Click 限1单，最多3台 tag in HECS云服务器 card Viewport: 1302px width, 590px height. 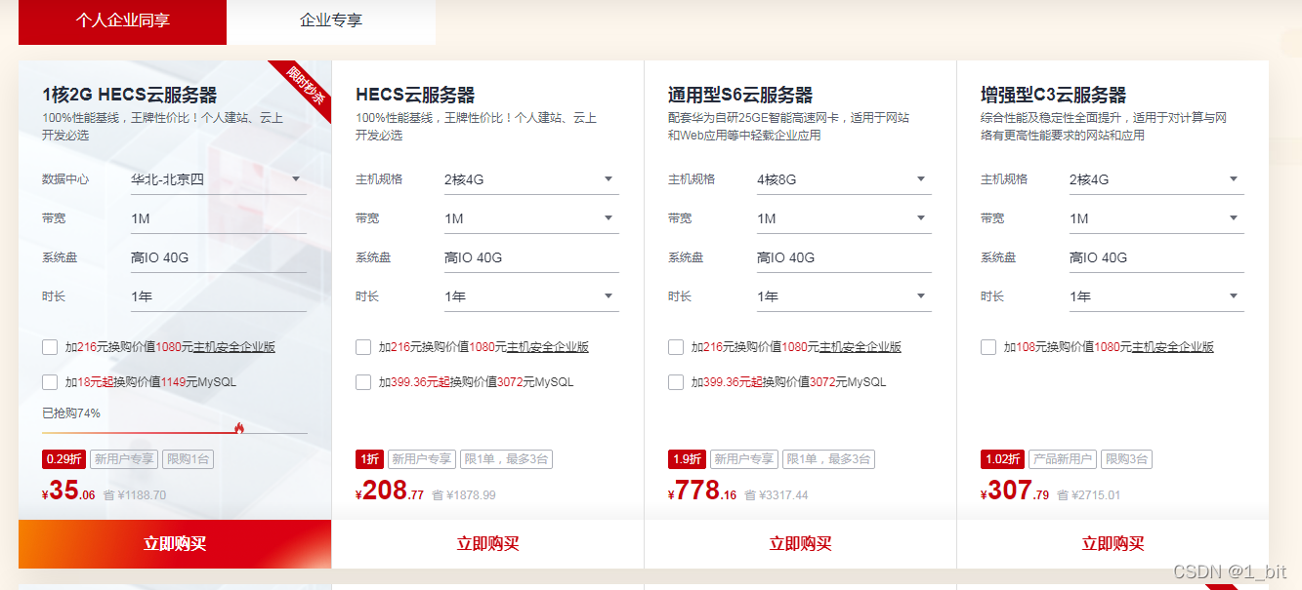pyautogui.click(x=507, y=459)
